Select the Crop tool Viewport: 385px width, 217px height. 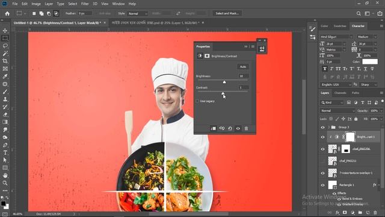pyautogui.click(x=5, y=61)
